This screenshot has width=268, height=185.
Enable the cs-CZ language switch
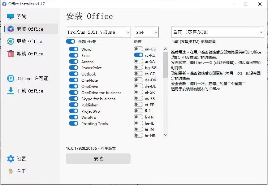coord(138,74)
